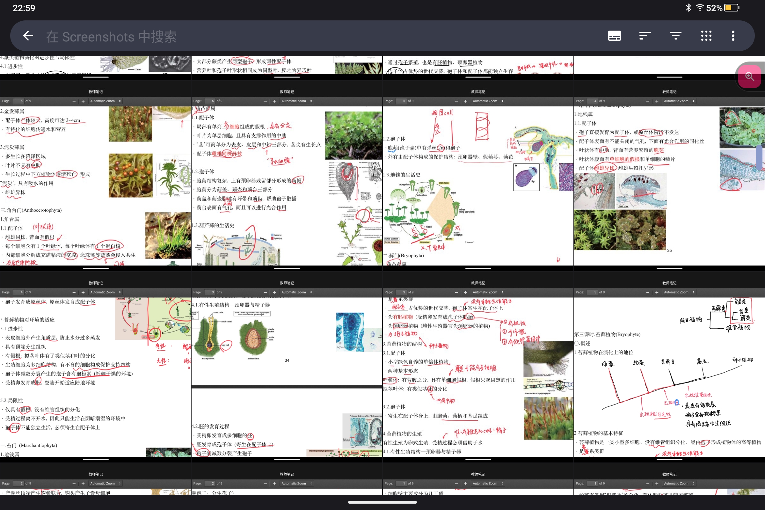Tap the 22:59 clock in status bar
The image size is (765, 510).
coord(24,8)
